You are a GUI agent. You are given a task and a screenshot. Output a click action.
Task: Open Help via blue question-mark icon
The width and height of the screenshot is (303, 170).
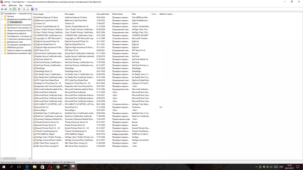[x=32, y=9]
